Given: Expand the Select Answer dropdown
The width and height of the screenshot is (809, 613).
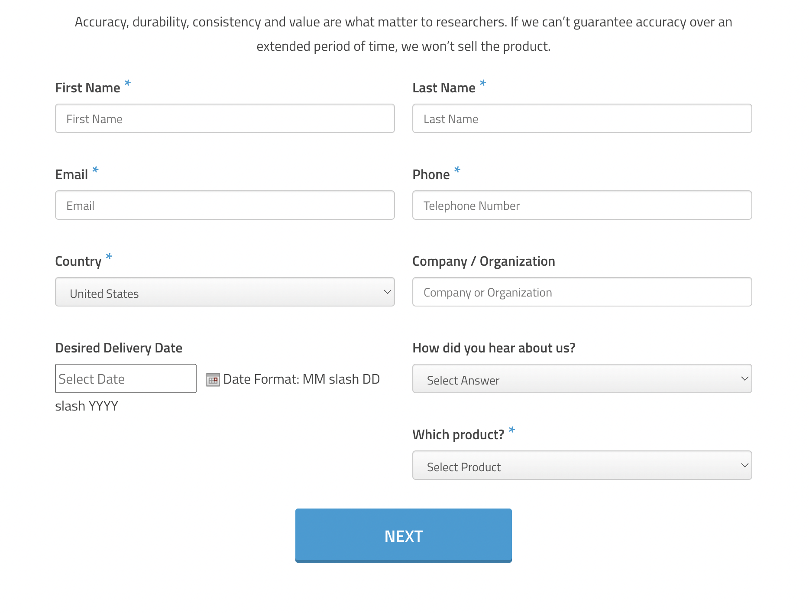Looking at the screenshot, I should pyautogui.click(x=582, y=378).
